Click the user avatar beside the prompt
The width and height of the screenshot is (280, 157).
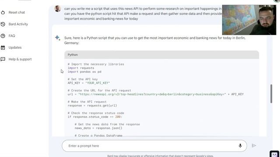[57, 9]
